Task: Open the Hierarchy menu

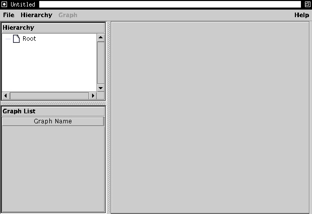Action: coord(36,15)
